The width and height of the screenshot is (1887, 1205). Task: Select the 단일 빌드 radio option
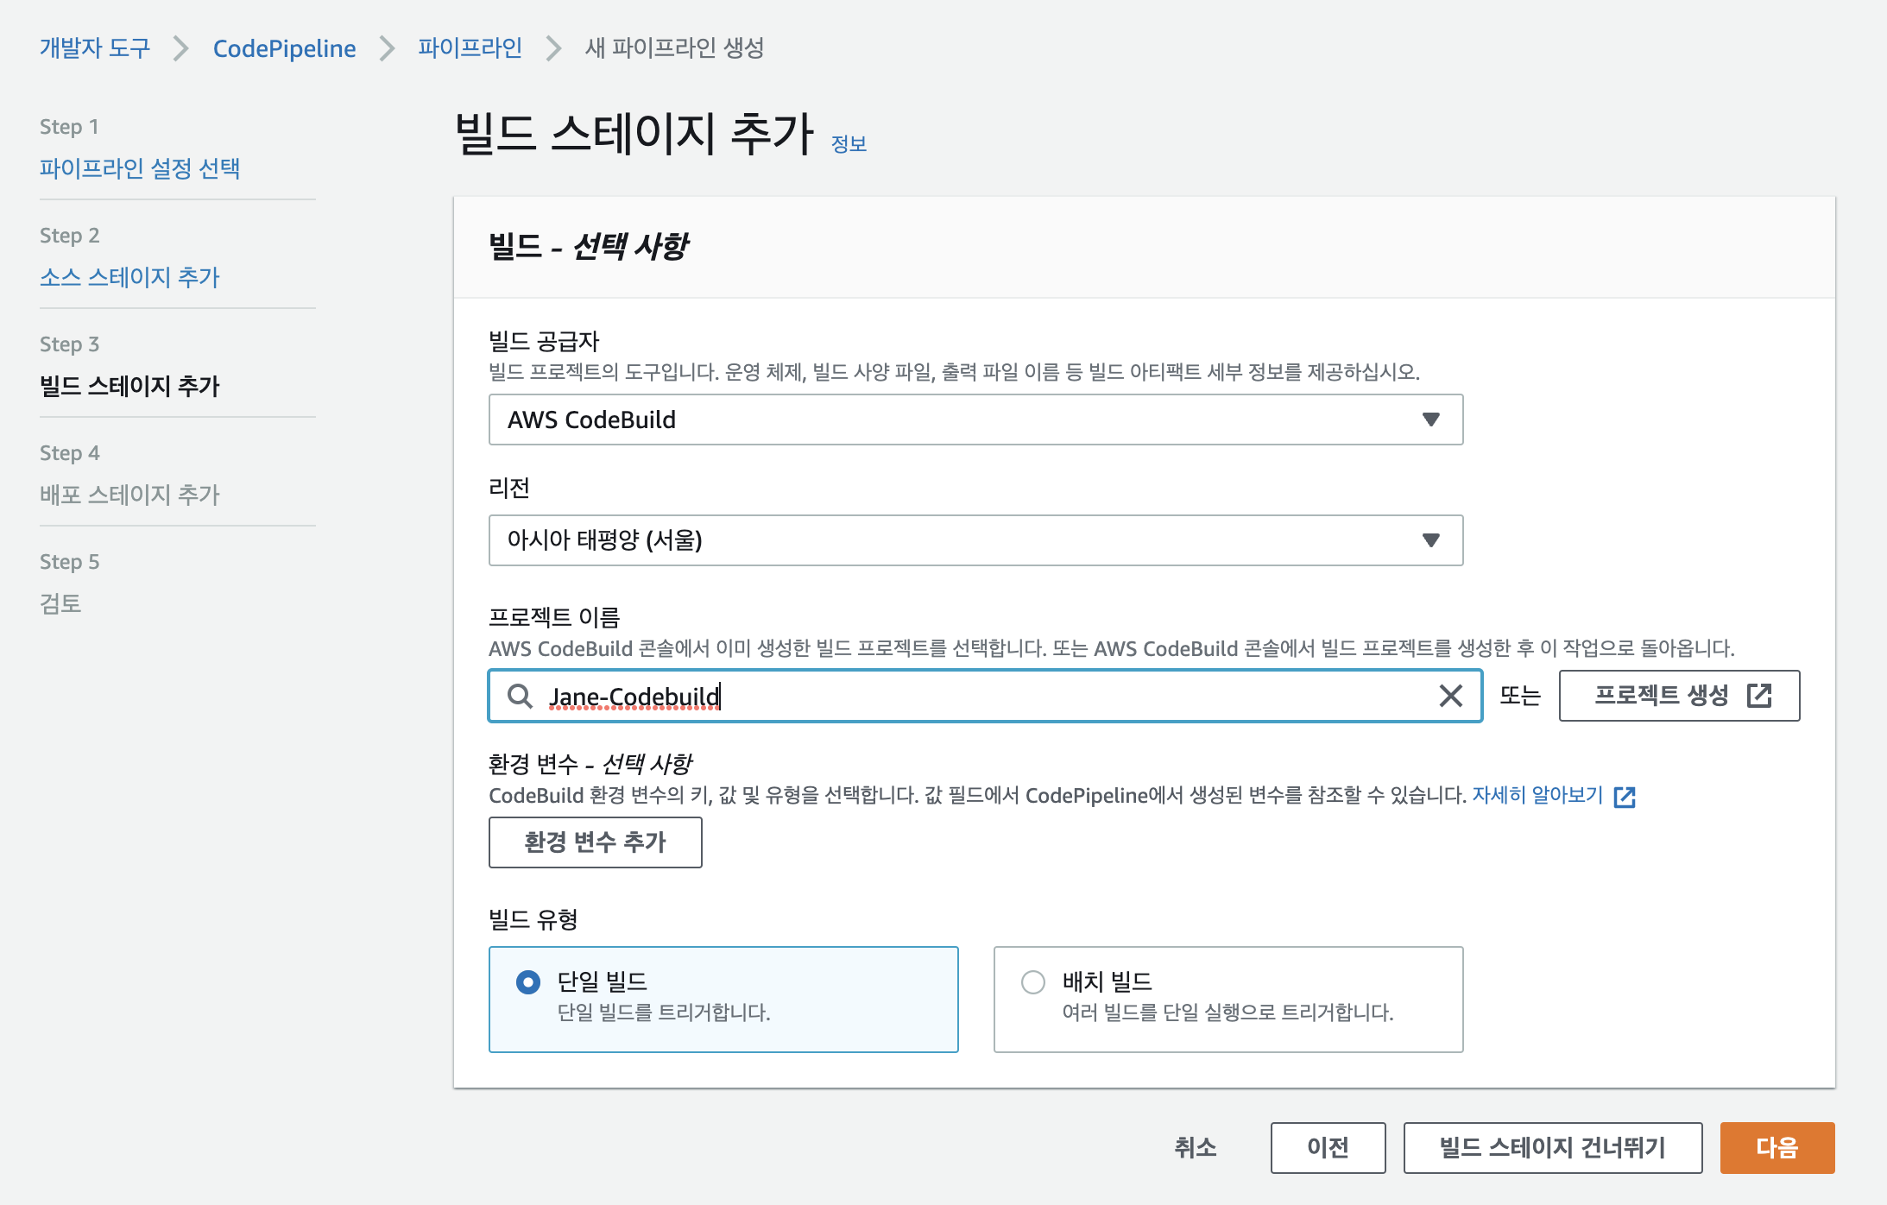coord(528,982)
